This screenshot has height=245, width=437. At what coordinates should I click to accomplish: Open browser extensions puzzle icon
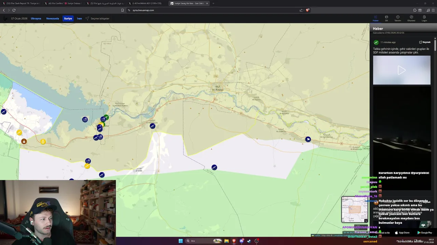pos(415,10)
